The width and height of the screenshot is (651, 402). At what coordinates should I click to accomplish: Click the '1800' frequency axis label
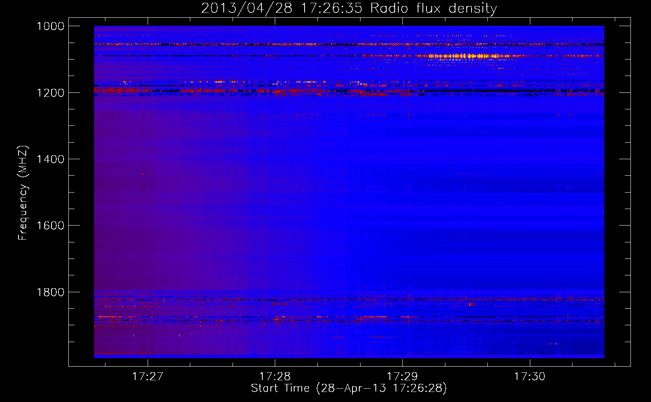tap(50, 292)
